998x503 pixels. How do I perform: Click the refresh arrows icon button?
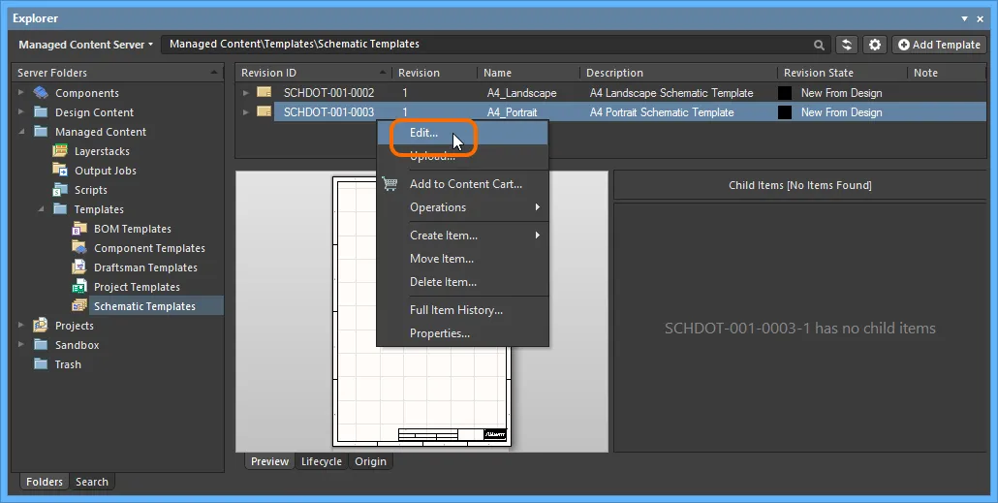click(x=847, y=45)
